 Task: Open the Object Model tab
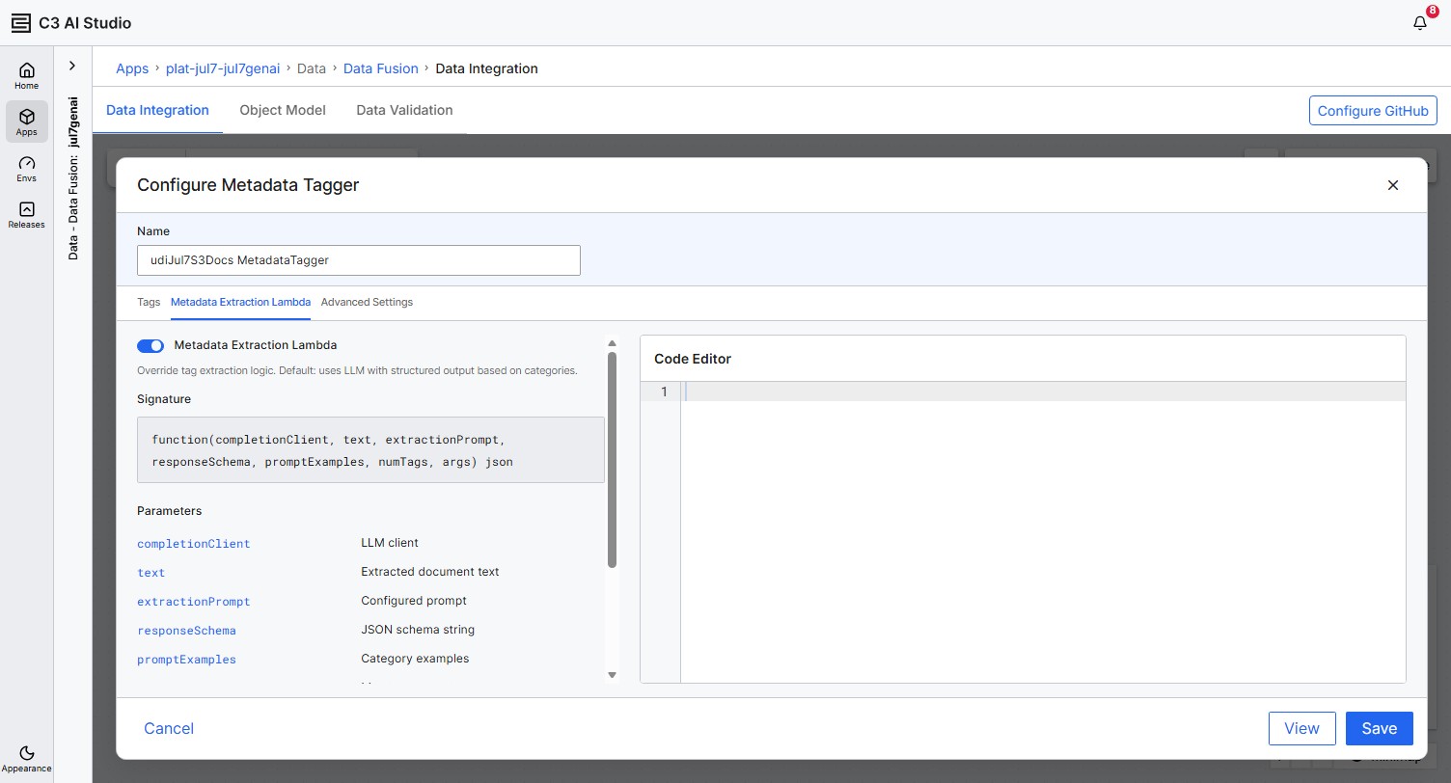283,110
